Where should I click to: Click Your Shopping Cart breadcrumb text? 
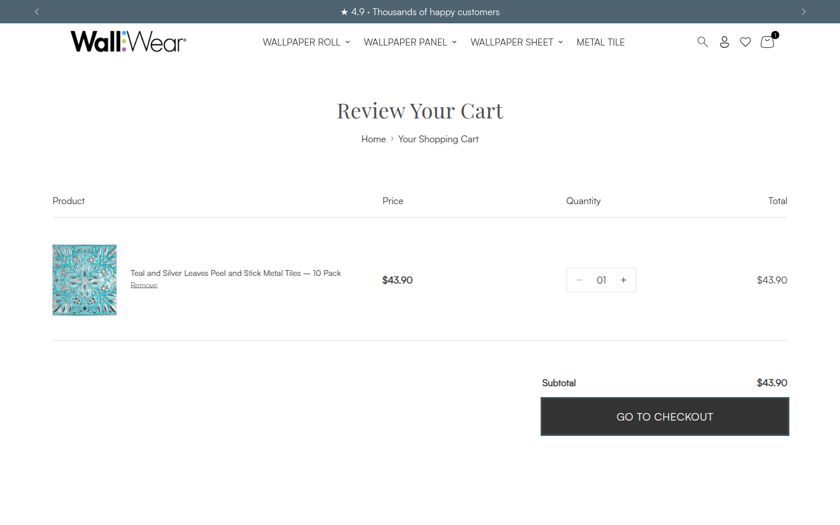[438, 139]
